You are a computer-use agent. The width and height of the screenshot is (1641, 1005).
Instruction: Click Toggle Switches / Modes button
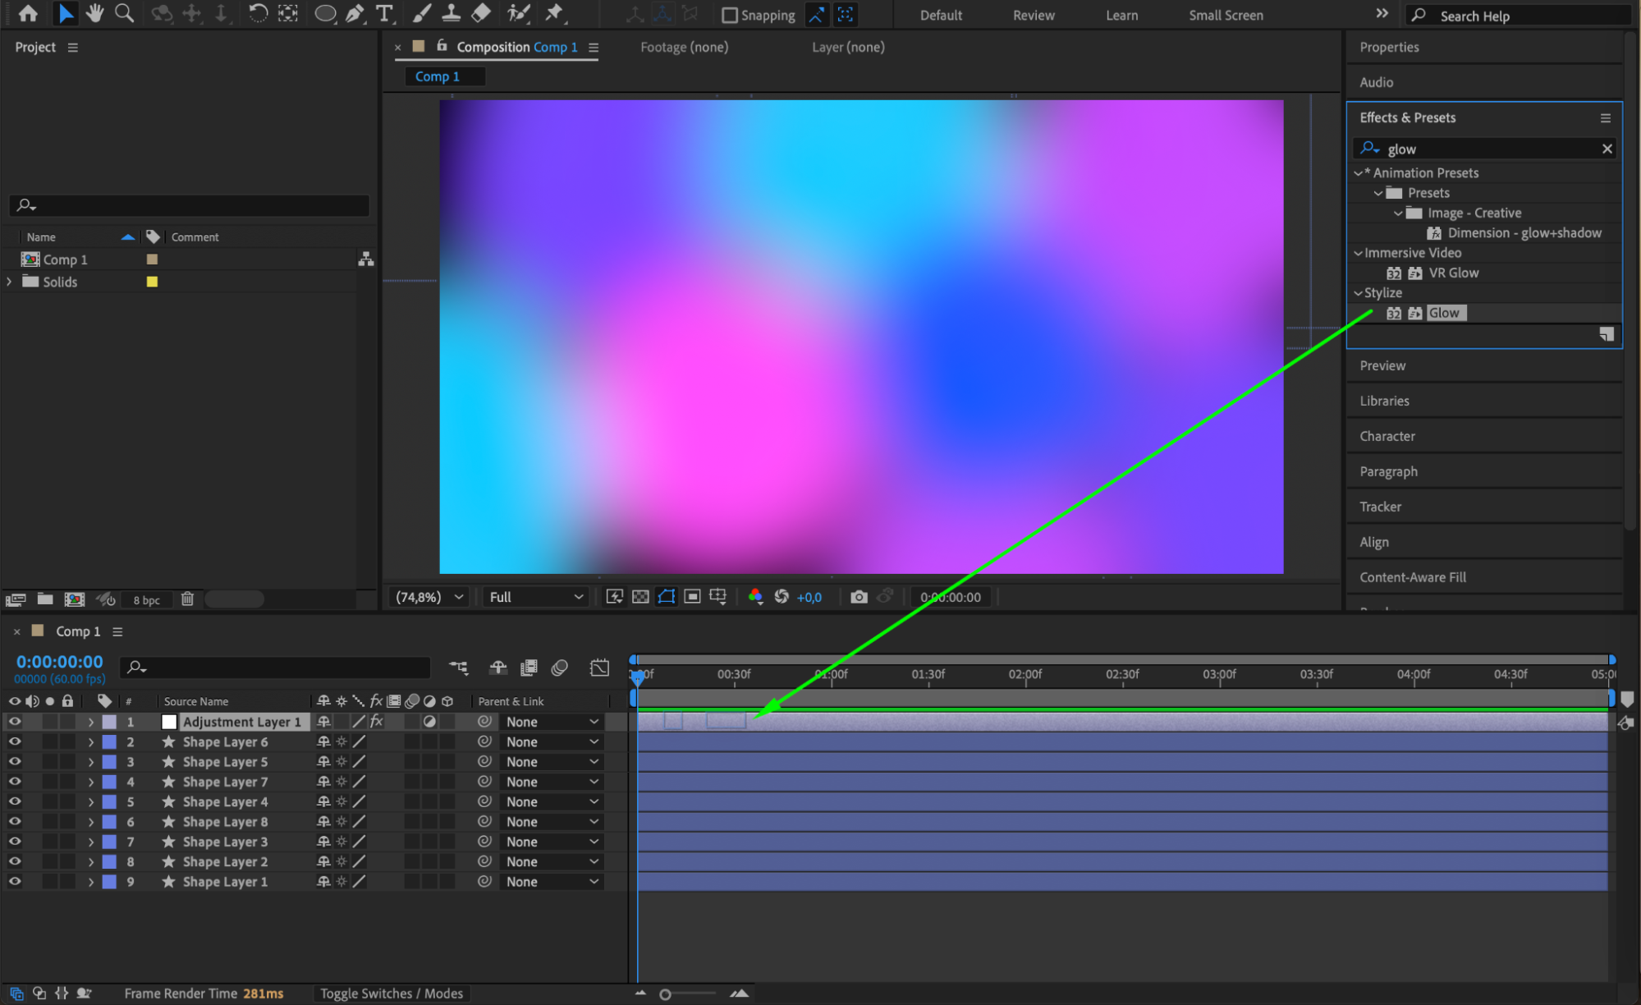click(x=392, y=994)
